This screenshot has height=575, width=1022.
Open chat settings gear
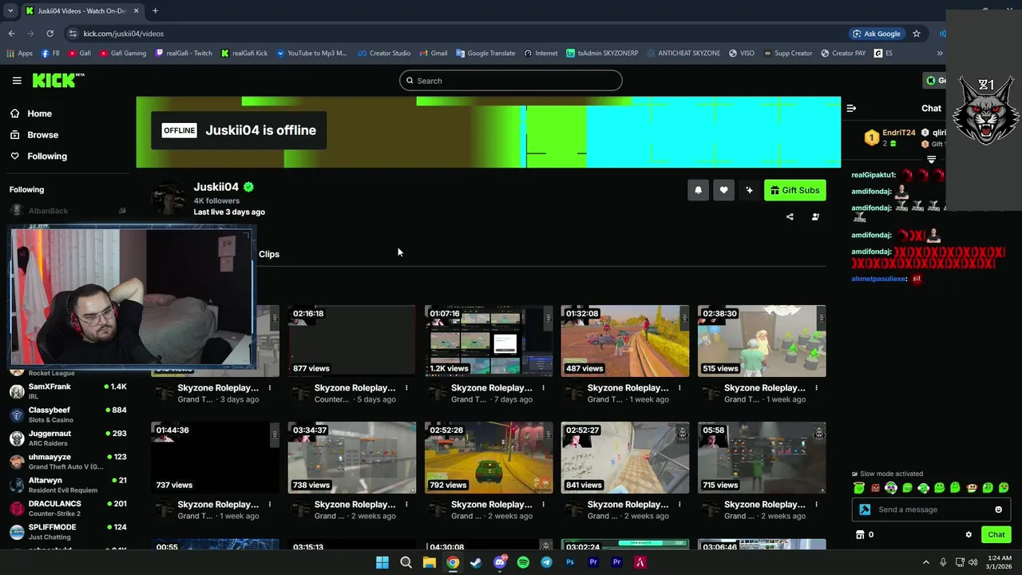tap(969, 535)
